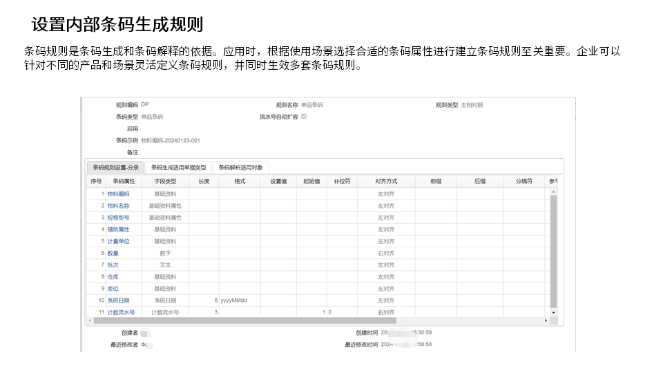The height and width of the screenshot is (373, 663).
Task: Click the 批次 attribute link
Action: tap(112, 265)
